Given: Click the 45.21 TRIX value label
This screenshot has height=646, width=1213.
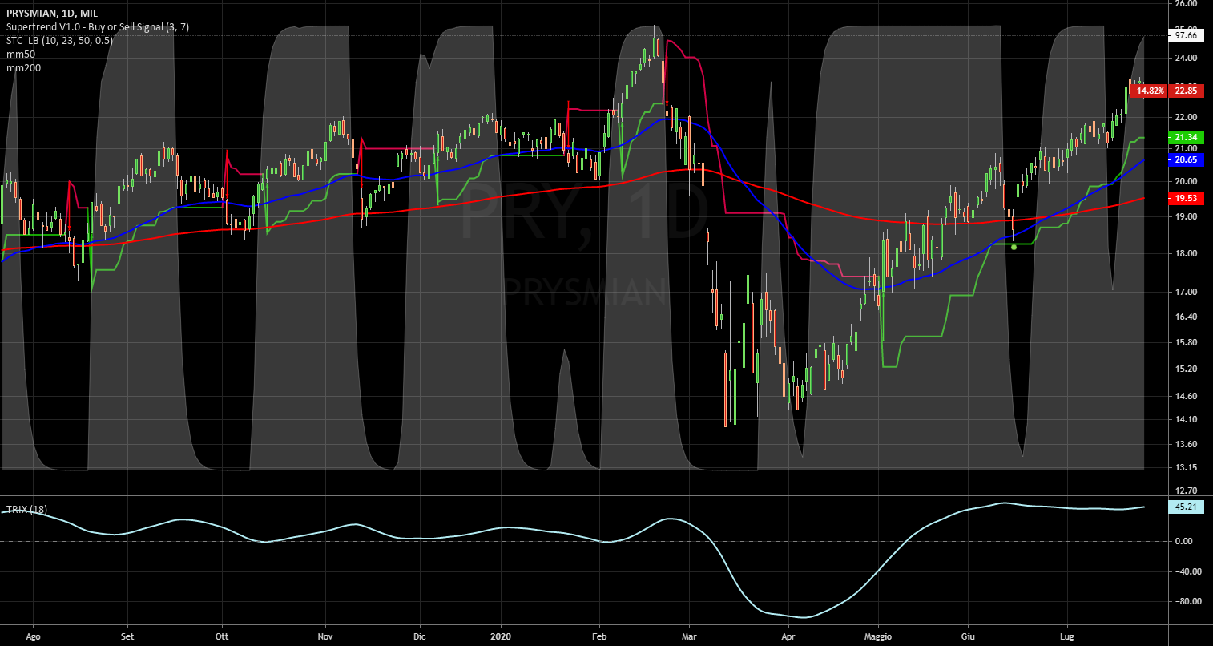Looking at the screenshot, I should [1187, 507].
